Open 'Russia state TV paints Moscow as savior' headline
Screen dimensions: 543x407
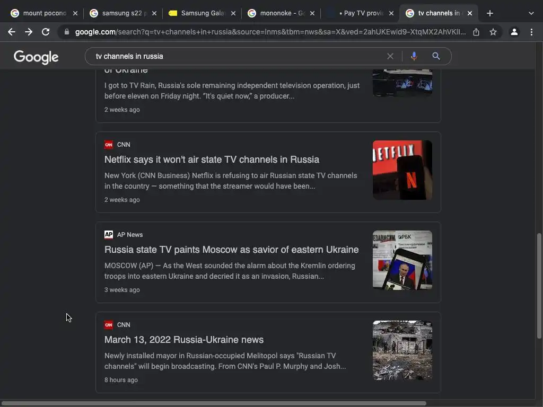pos(231,250)
